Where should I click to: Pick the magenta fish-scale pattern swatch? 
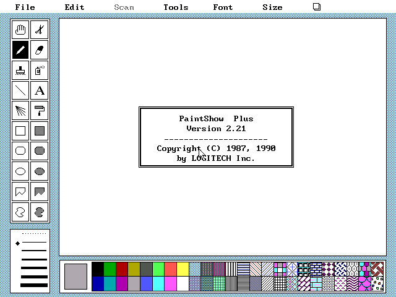[x=365, y=283]
